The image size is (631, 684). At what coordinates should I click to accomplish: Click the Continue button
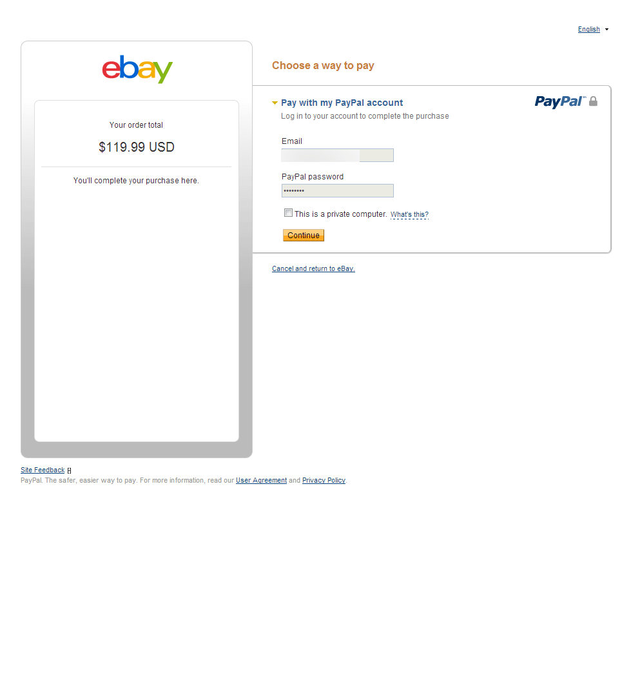pyautogui.click(x=304, y=235)
